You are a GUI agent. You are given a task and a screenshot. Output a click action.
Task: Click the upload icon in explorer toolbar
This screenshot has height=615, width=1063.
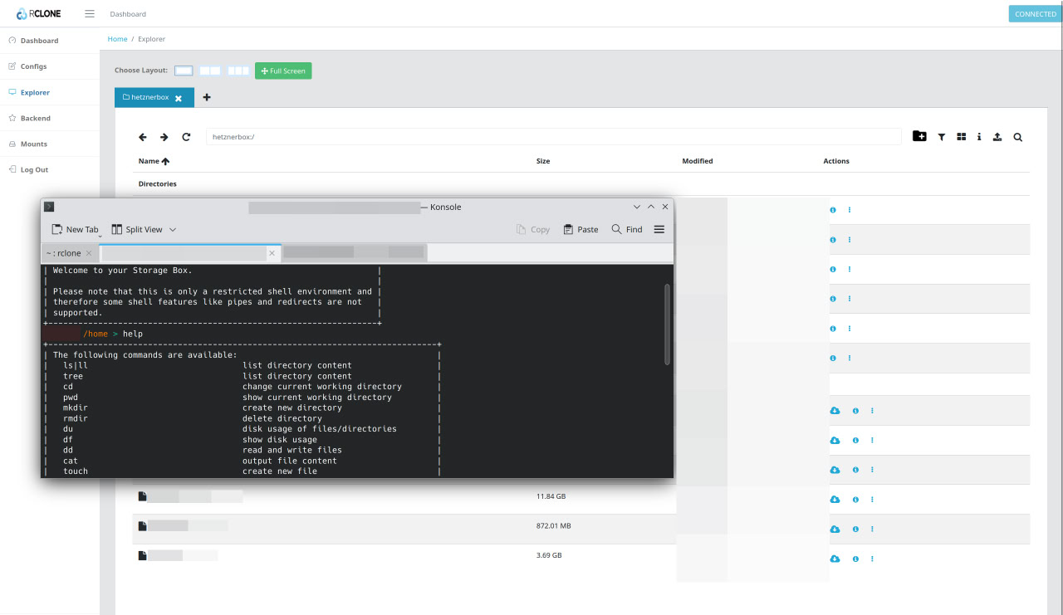pyautogui.click(x=997, y=137)
